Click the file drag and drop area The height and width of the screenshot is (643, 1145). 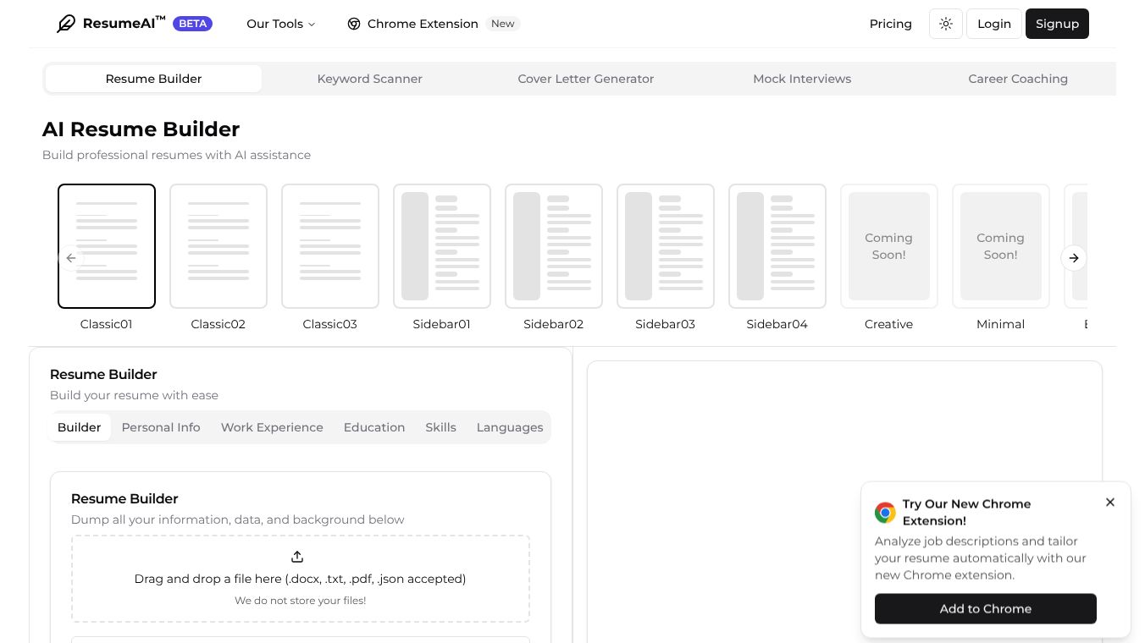[301, 579]
